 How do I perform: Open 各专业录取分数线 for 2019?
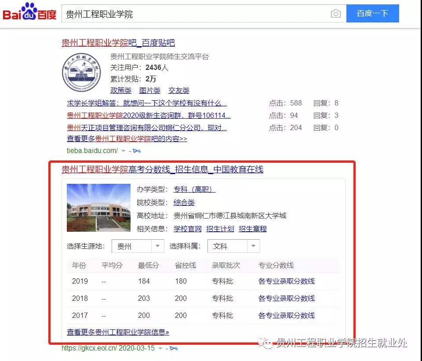[286, 281]
